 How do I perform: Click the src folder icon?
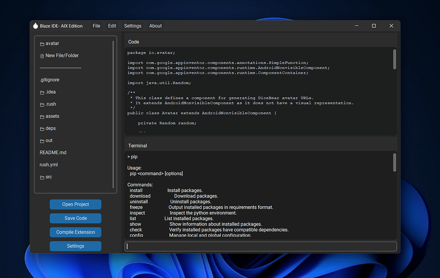click(x=43, y=177)
